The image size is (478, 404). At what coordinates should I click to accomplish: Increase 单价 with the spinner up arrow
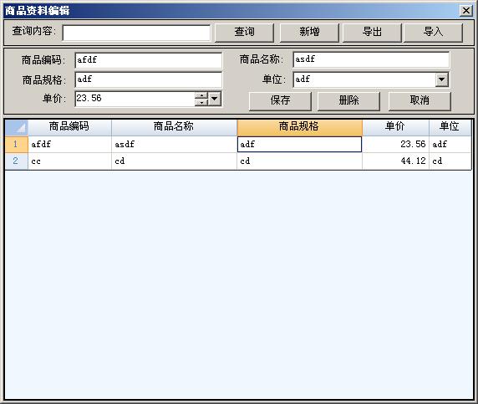201,95
